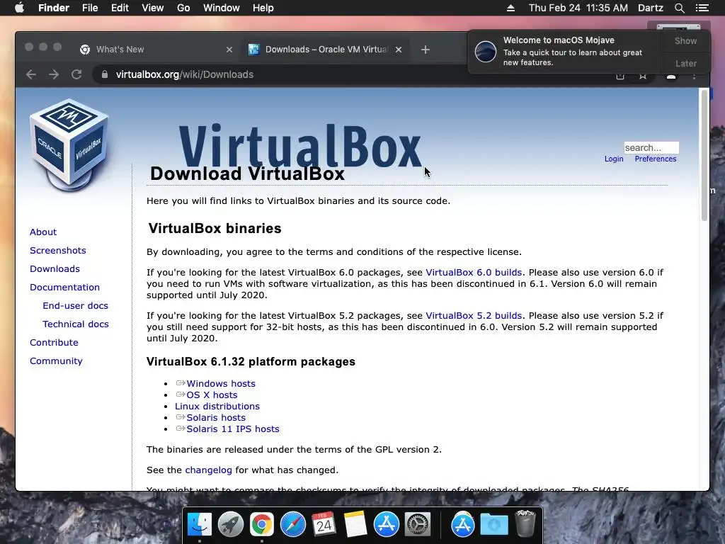Click the date and time in menu bar
The width and height of the screenshot is (725, 544).
(x=578, y=8)
